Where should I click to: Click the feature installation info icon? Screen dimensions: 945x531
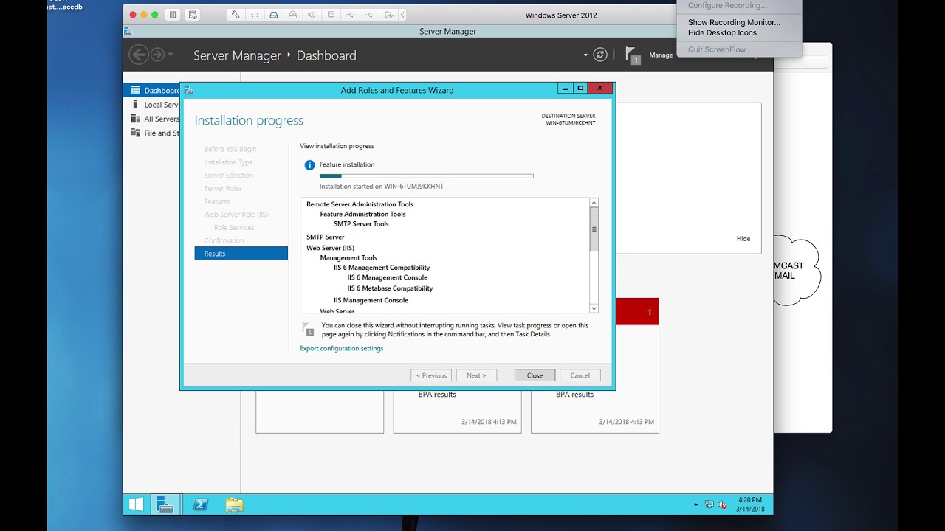[310, 165]
